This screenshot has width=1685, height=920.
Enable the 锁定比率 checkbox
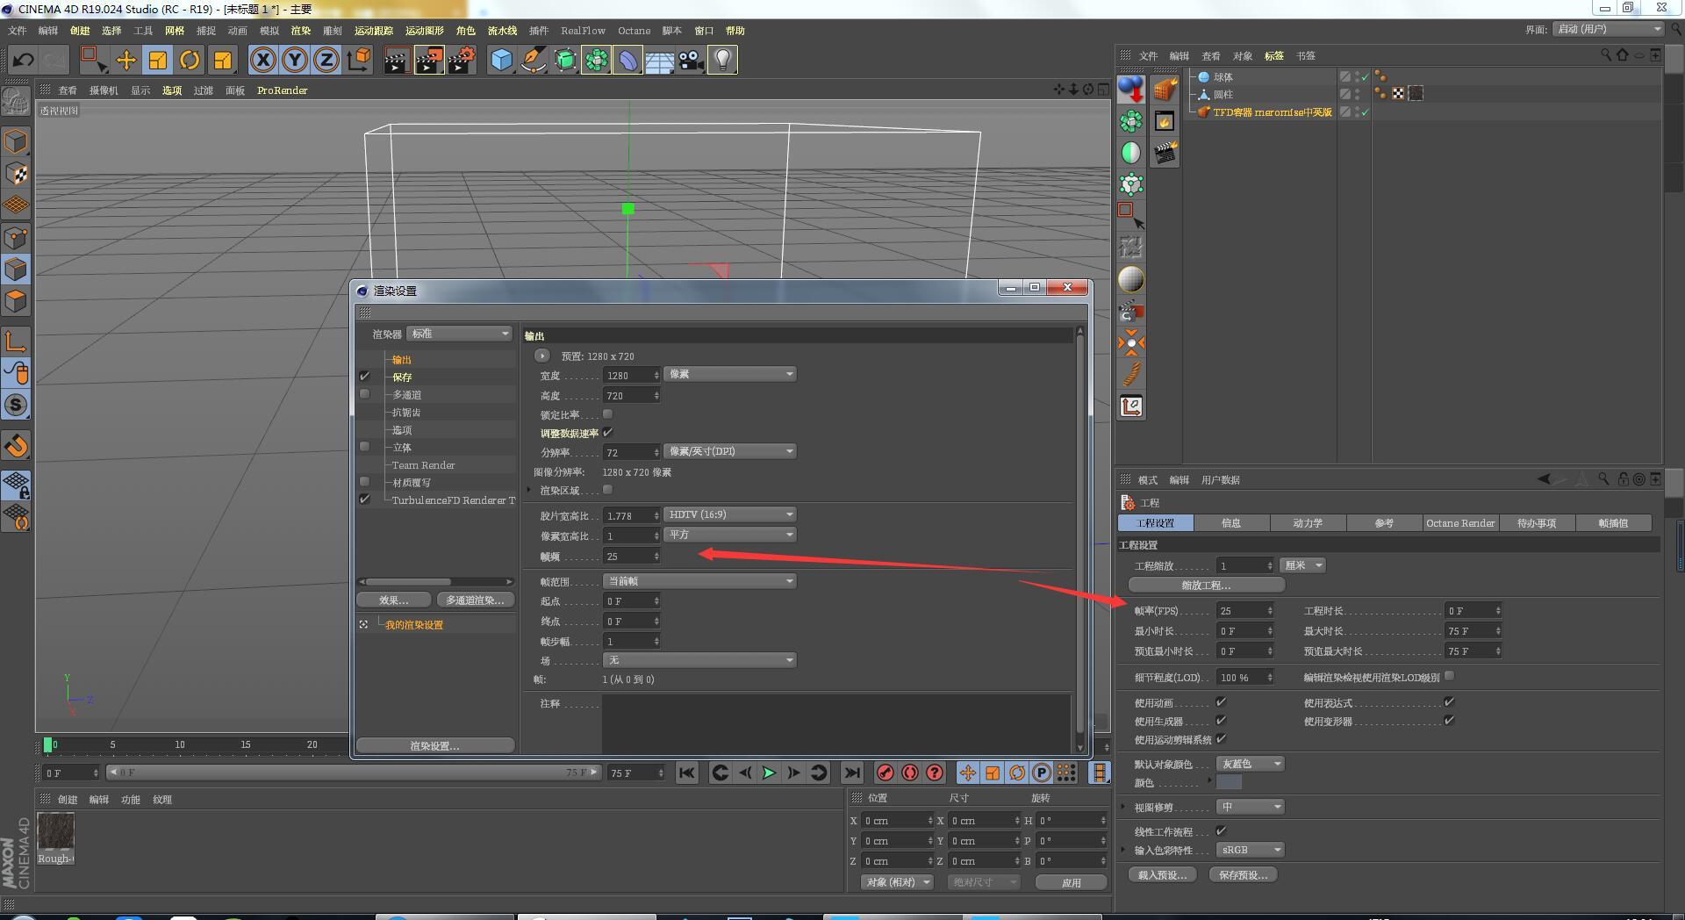(x=607, y=414)
